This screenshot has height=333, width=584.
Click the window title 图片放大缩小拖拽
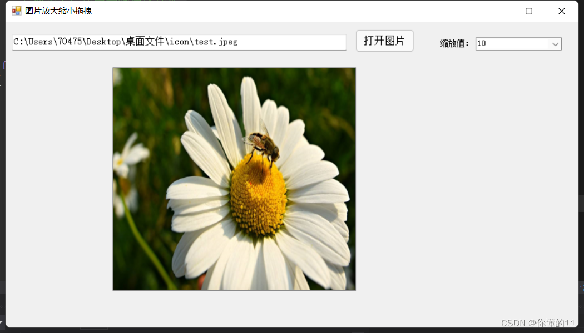click(60, 10)
